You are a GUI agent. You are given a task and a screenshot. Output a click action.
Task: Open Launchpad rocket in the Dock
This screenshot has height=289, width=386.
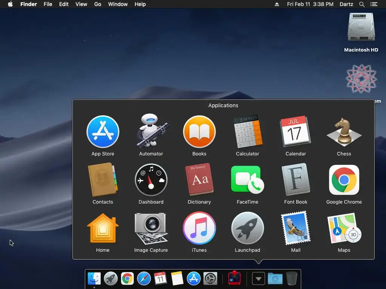[x=111, y=279]
